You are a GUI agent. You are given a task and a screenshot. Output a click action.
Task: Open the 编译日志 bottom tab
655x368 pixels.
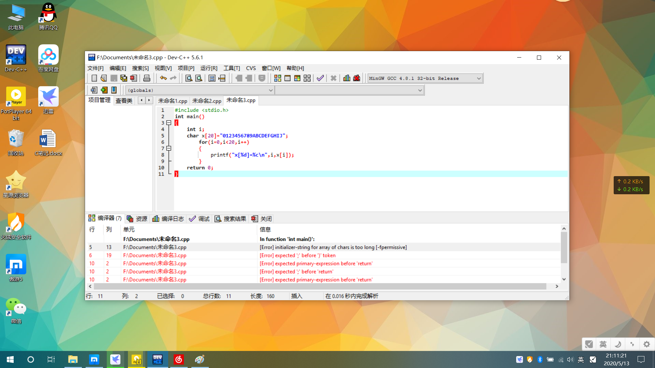pyautogui.click(x=168, y=219)
